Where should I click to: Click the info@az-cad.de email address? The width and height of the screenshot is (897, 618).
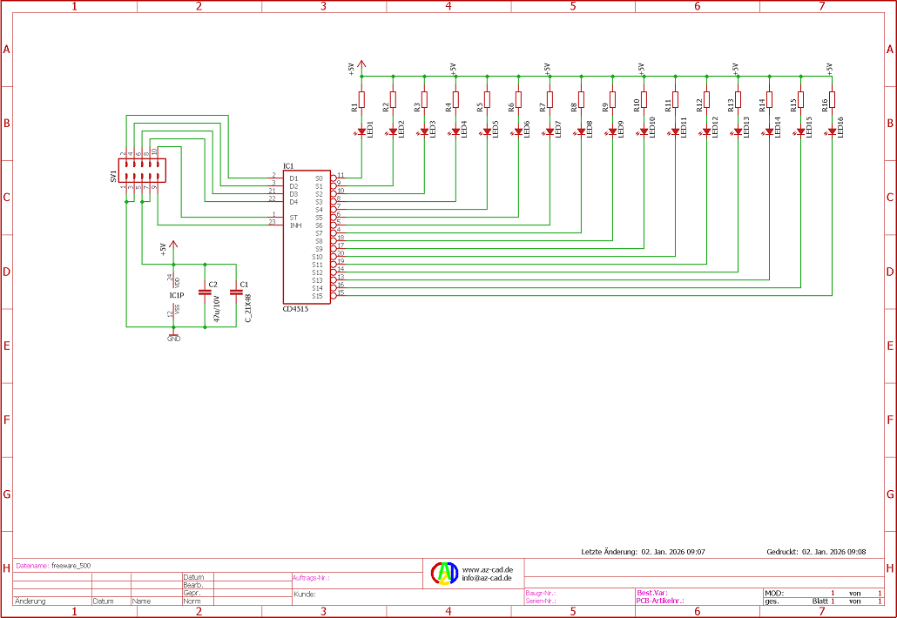point(487,578)
